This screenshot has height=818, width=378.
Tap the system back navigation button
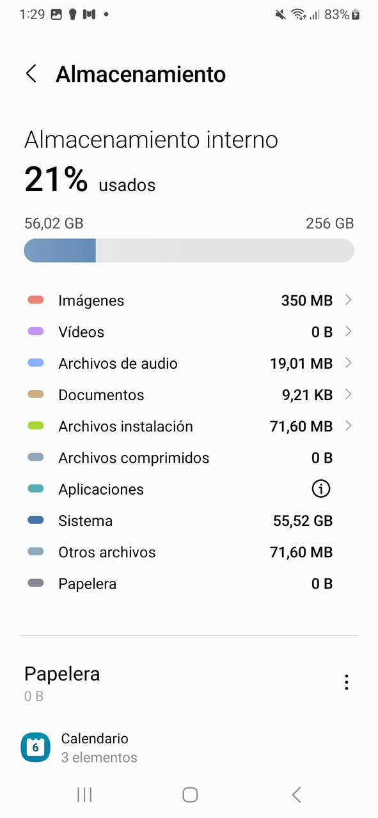[x=296, y=794]
